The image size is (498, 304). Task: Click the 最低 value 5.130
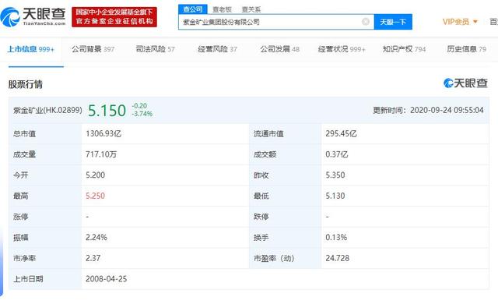335,196
